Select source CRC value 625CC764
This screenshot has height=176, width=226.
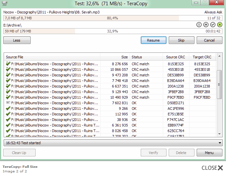[176, 131]
